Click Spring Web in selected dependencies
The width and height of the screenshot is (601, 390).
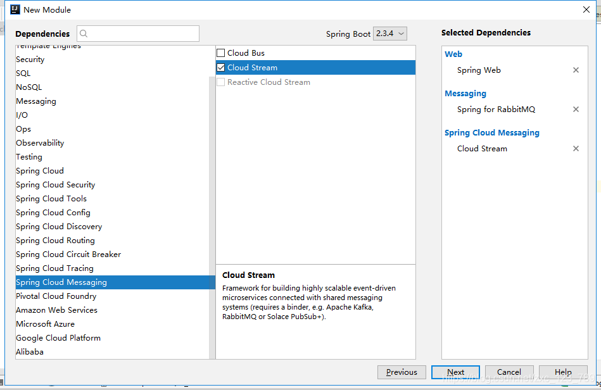[x=479, y=70]
